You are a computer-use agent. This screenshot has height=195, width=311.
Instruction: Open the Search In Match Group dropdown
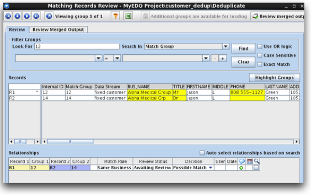(225, 47)
